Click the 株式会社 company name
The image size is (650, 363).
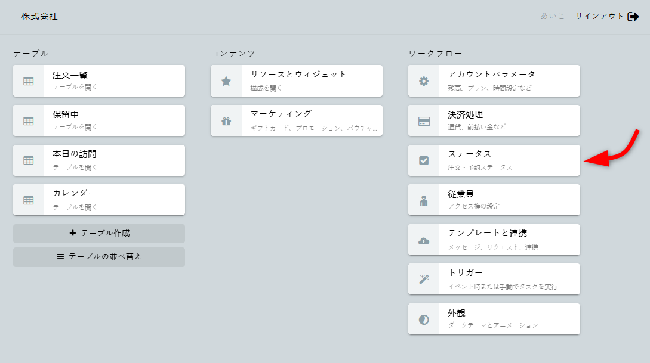[x=39, y=17]
